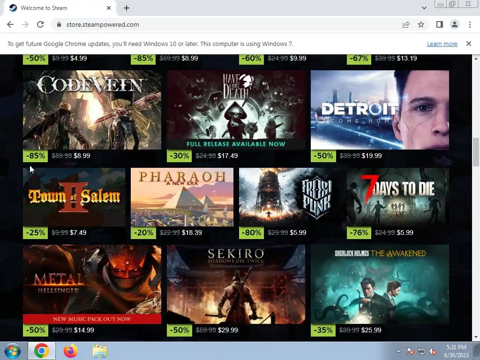Open Town of Salem 2 capsule
480x360 pixels.
[74, 197]
